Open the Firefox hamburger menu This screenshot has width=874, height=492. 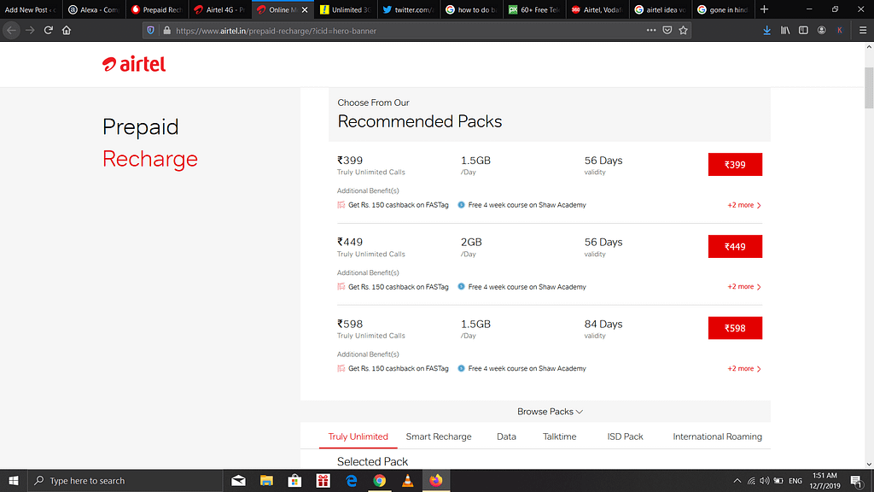point(863,30)
